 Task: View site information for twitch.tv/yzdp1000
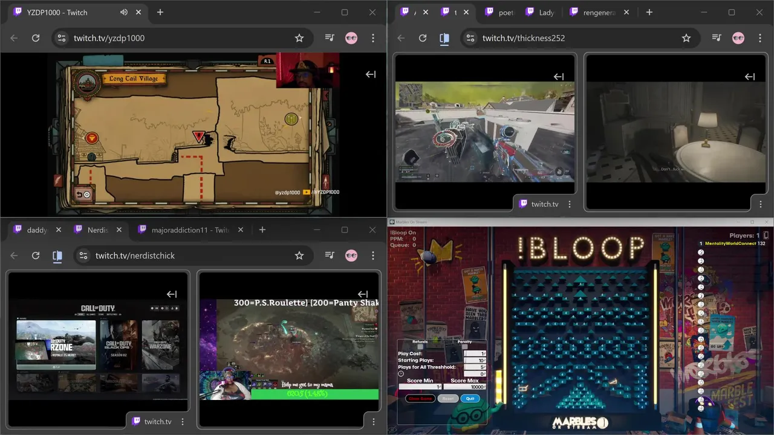point(61,38)
